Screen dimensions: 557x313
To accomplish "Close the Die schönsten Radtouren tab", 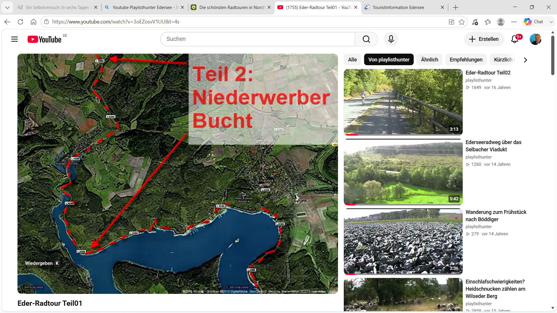I will pos(269,8).
